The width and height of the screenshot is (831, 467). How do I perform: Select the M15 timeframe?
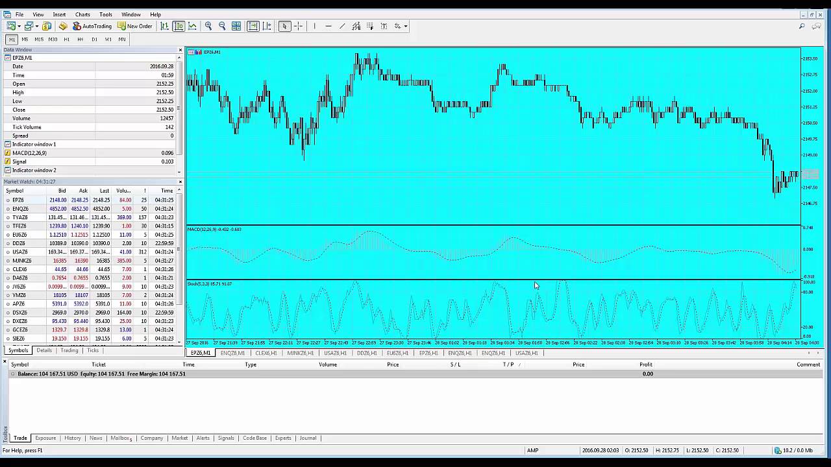[x=38, y=39]
